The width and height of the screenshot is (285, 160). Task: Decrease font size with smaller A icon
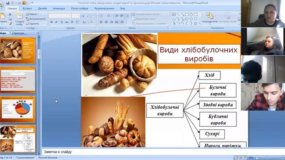pos(88,16)
